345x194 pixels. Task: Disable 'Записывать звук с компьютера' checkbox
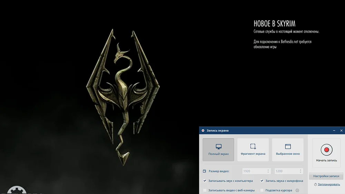[205, 181]
